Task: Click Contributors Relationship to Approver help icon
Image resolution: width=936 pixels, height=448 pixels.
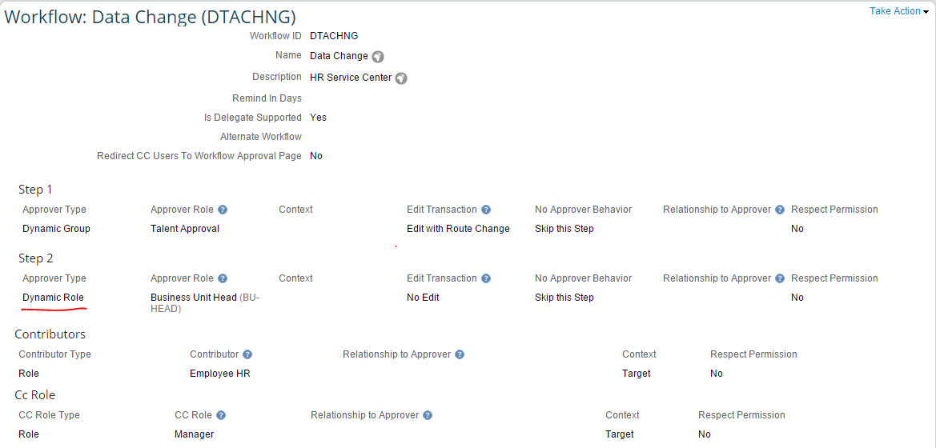Action: pyautogui.click(x=460, y=354)
